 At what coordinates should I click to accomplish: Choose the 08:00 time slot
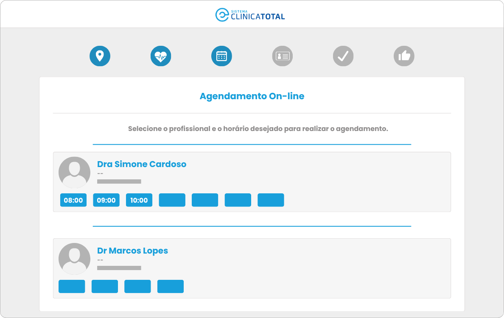(x=73, y=200)
